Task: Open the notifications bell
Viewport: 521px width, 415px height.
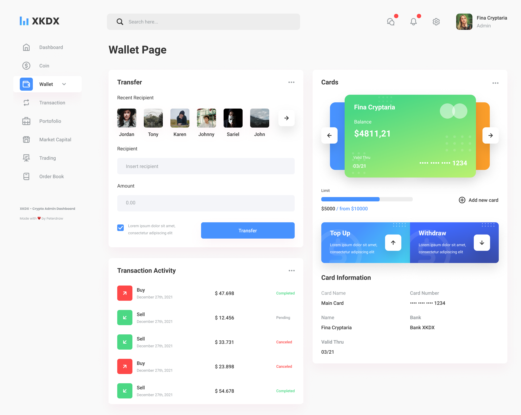Action: (413, 22)
